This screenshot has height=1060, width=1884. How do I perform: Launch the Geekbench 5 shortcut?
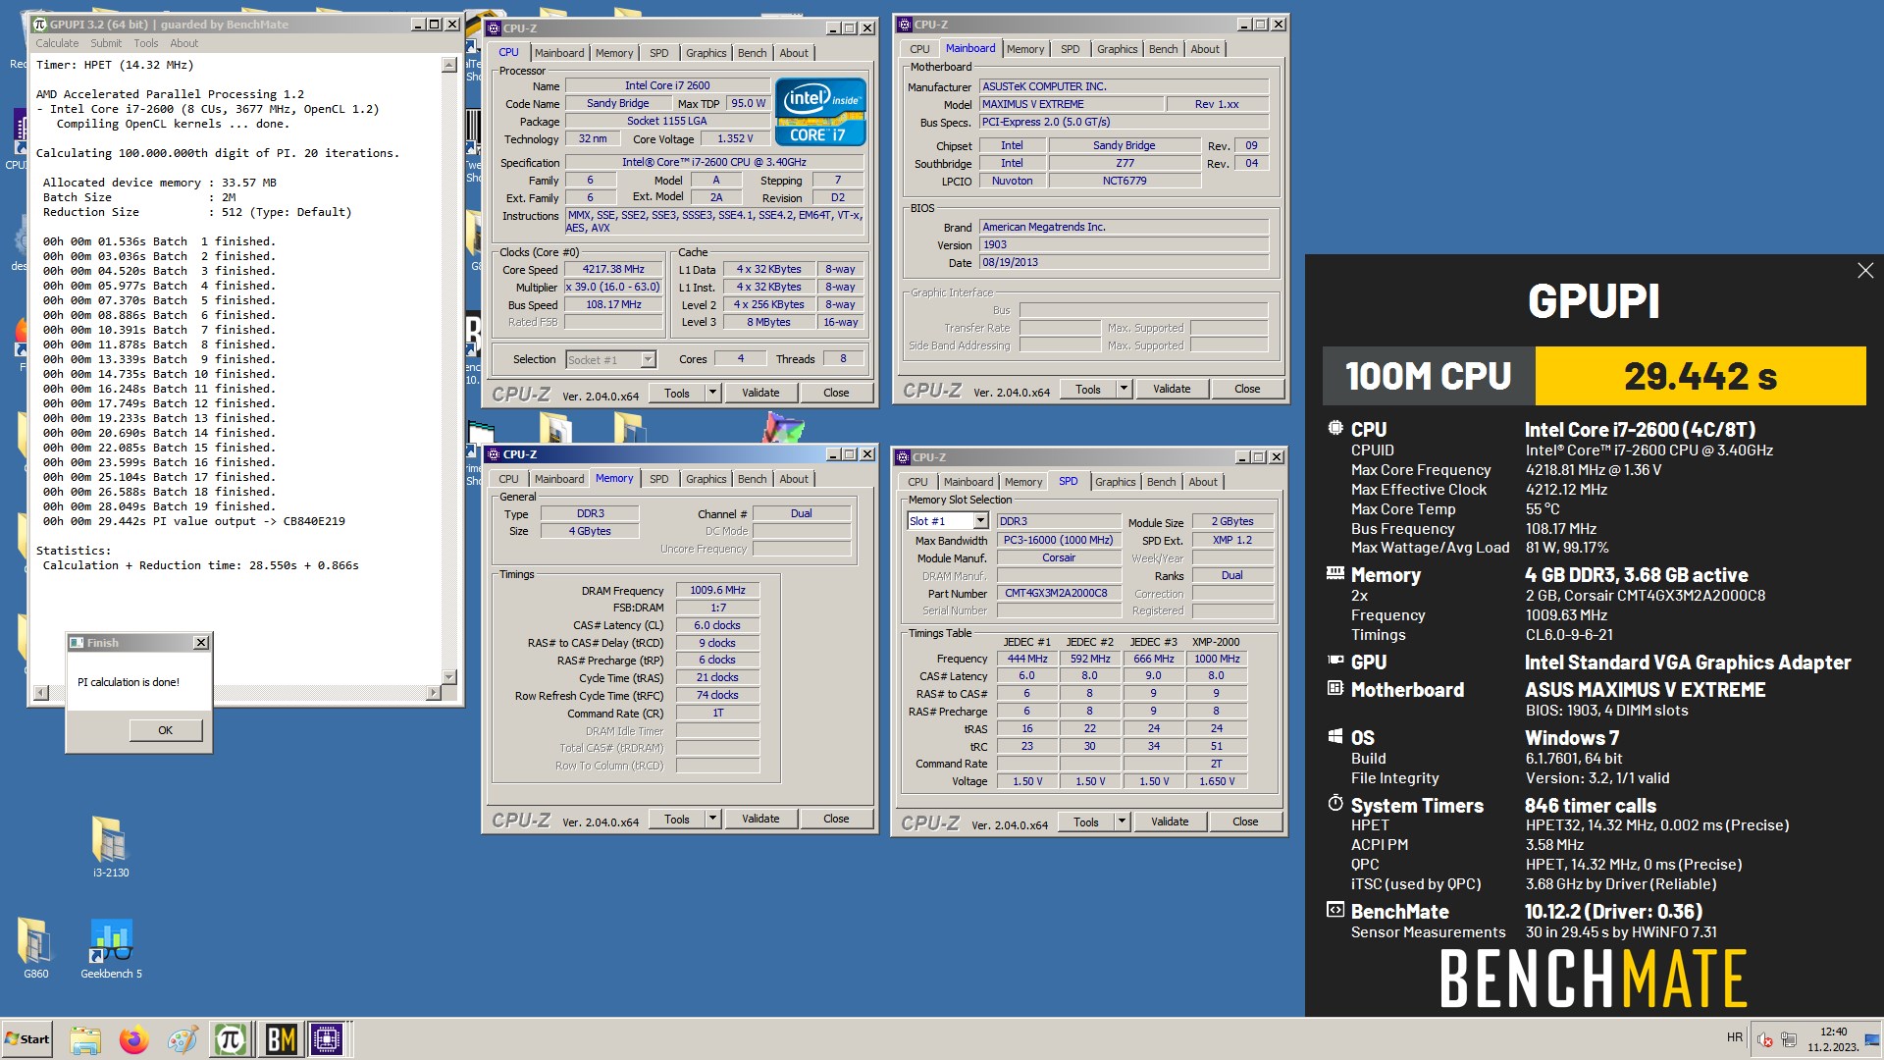111,948
